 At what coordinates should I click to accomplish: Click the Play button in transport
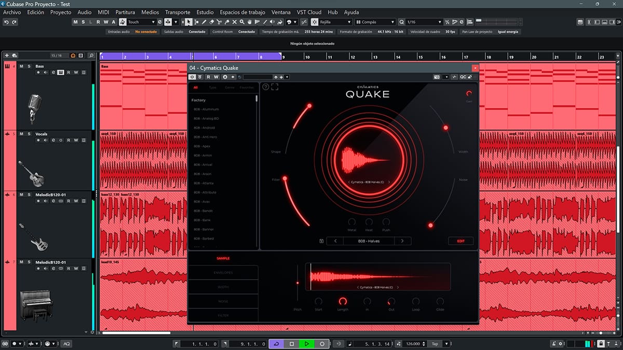click(307, 344)
